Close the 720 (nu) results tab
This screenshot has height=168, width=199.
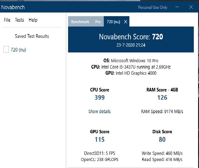126,22
